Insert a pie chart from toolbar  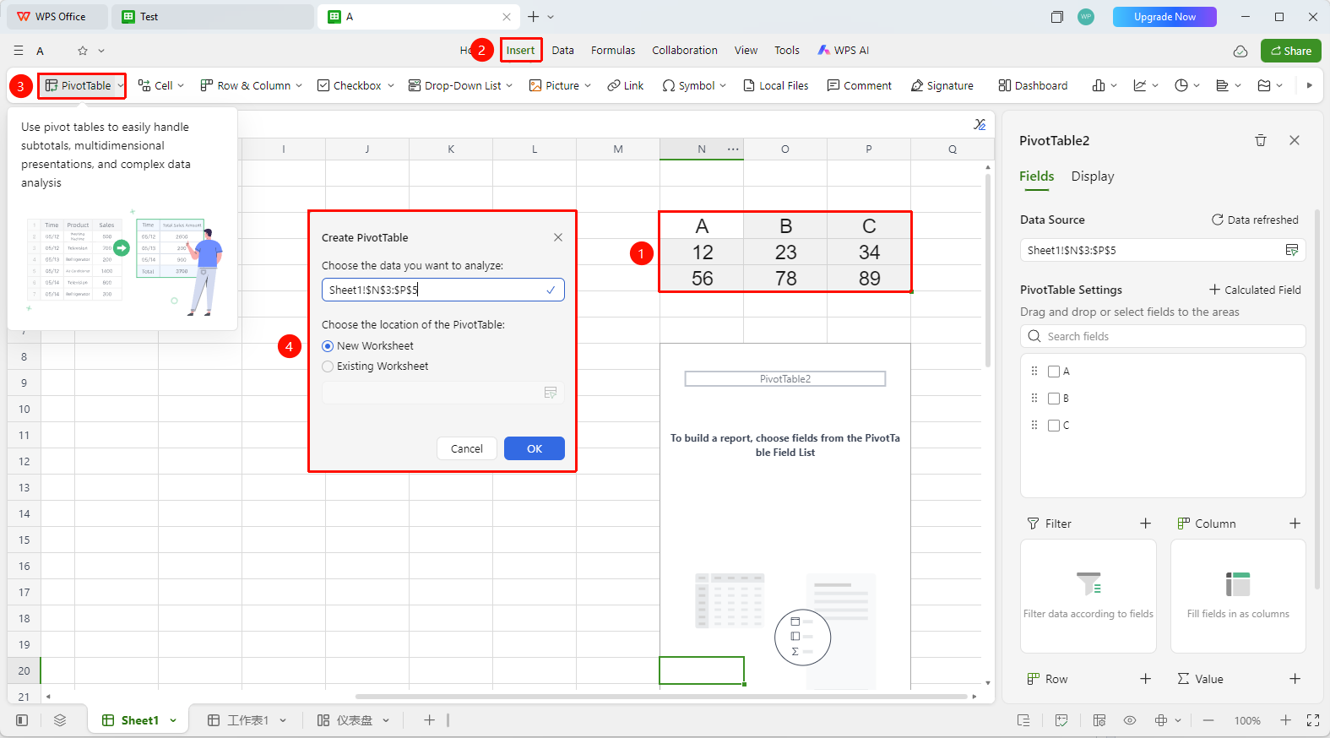[1181, 85]
